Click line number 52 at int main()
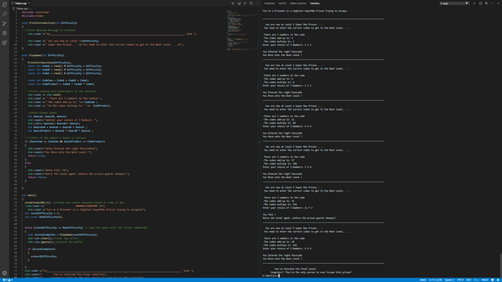Viewport: 502px width, 282px height. (x=16, y=196)
